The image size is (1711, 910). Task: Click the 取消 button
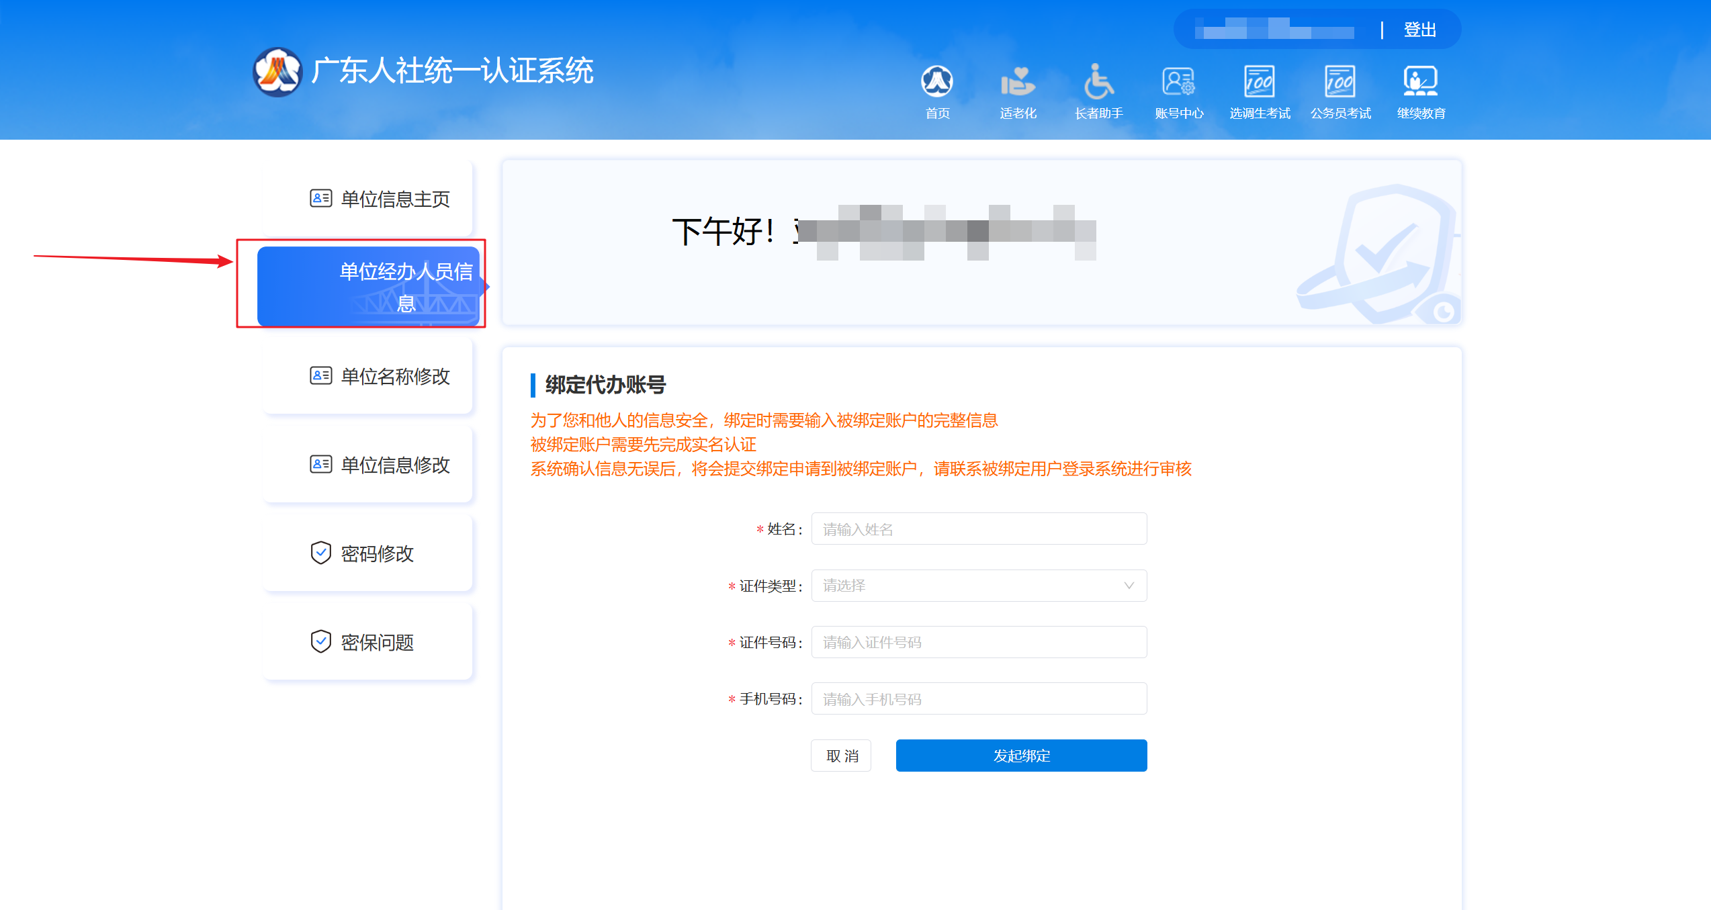[x=841, y=756]
